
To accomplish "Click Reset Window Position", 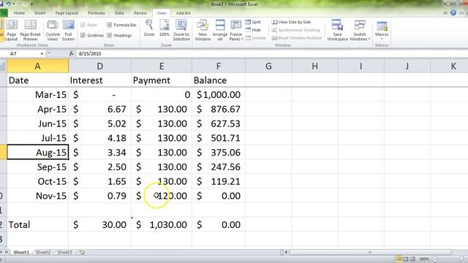I will tap(297, 38).
